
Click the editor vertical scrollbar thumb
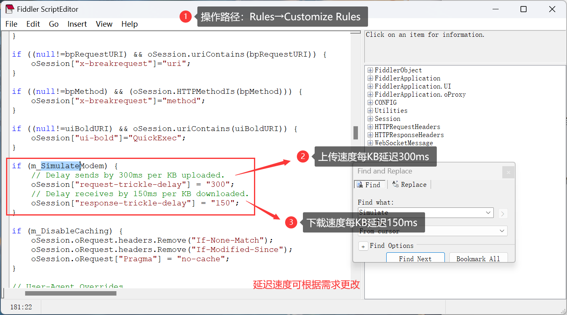pyautogui.click(x=356, y=132)
